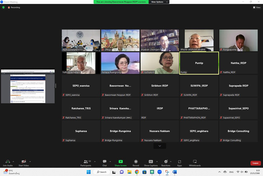Screen dimensions: 263x176
Task: Open the Snipping Tool in the taskbar
Action: coord(167,172)
